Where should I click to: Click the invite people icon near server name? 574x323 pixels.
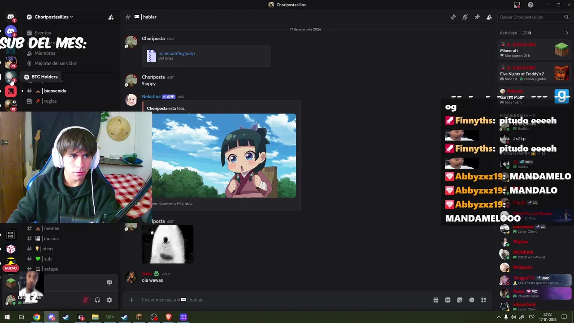point(111,17)
